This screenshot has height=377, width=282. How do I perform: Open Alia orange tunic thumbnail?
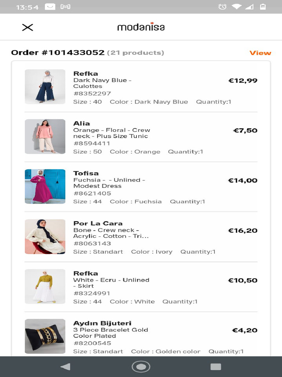pyautogui.click(x=45, y=136)
